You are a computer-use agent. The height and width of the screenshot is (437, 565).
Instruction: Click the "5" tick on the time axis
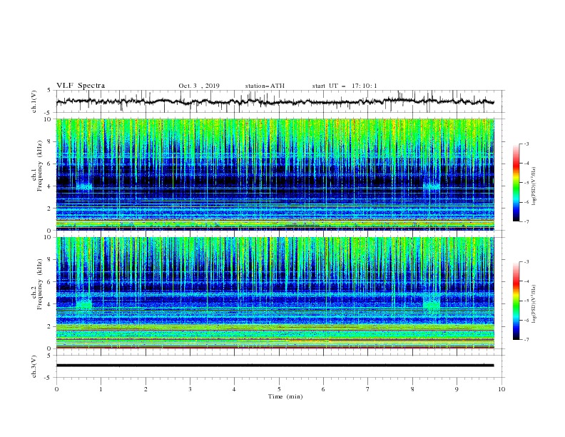tap(279, 389)
